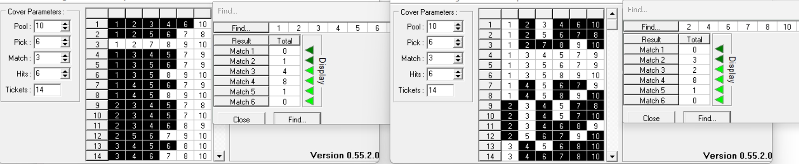Click the green Match 4 display arrow in right window
Image resolution: width=799 pixels, height=164 pixels.
719,79
